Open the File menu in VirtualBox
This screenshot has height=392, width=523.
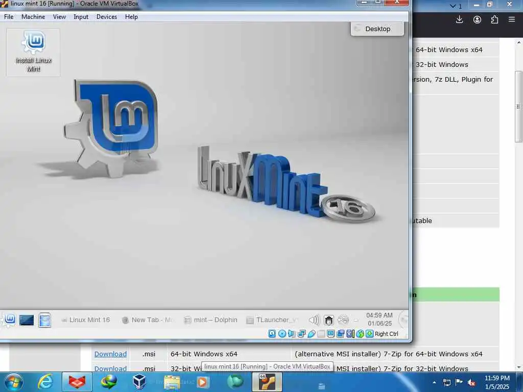pos(9,17)
